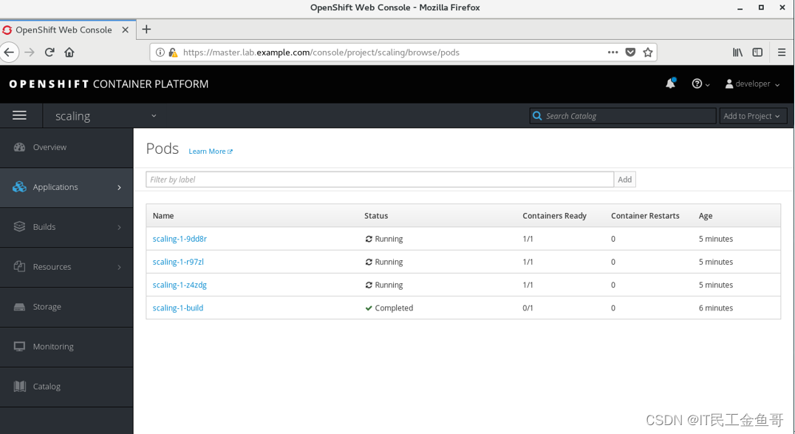
Task: Close the OpenShift Web Console tab
Action: pos(125,30)
